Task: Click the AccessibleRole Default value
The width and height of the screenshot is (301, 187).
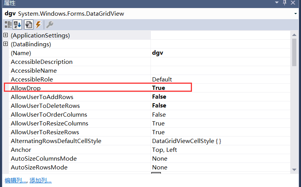Action: (x=162, y=80)
